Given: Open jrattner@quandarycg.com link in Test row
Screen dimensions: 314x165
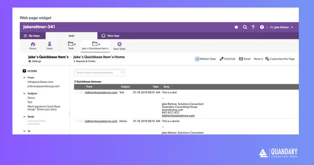Looking at the screenshot, I should coord(101,92).
